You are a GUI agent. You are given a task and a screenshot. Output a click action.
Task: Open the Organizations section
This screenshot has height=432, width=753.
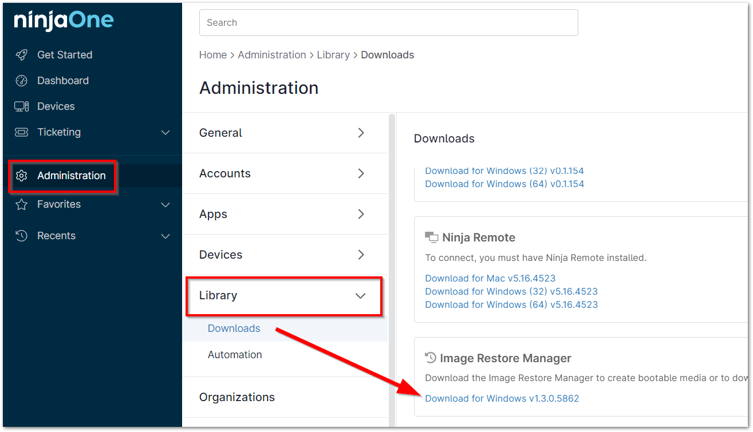click(236, 397)
